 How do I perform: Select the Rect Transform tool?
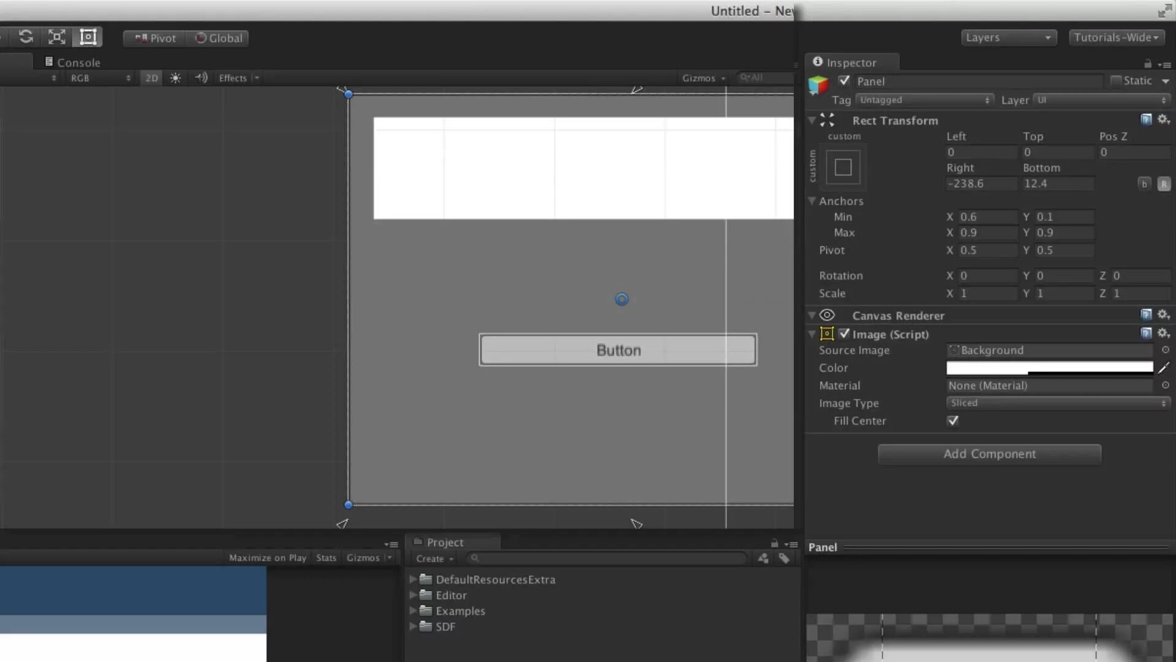(88, 37)
